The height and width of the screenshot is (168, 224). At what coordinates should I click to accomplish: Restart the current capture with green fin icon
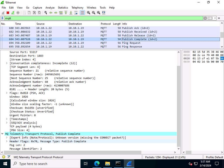click(x=13, y=13)
